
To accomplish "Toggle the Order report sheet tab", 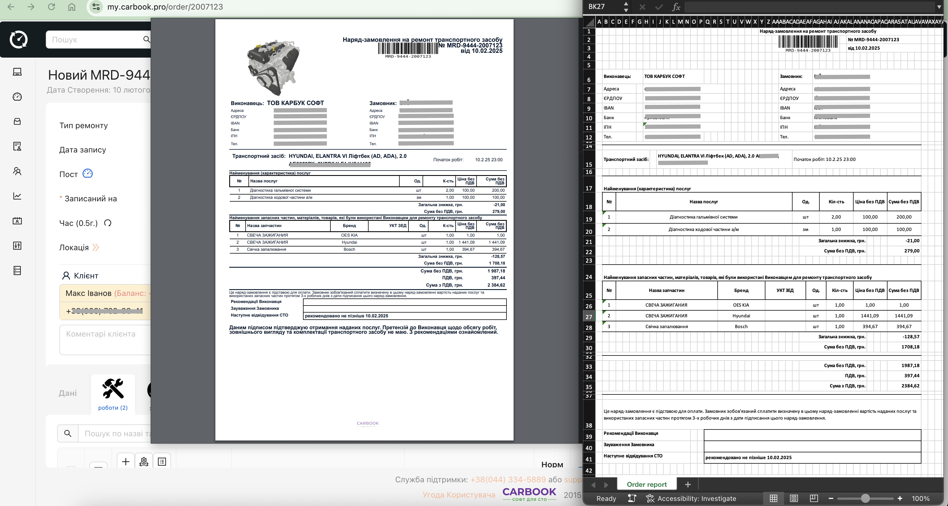I will [647, 484].
